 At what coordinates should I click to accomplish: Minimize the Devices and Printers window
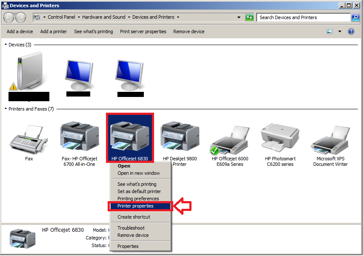click(x=342, y=6)
